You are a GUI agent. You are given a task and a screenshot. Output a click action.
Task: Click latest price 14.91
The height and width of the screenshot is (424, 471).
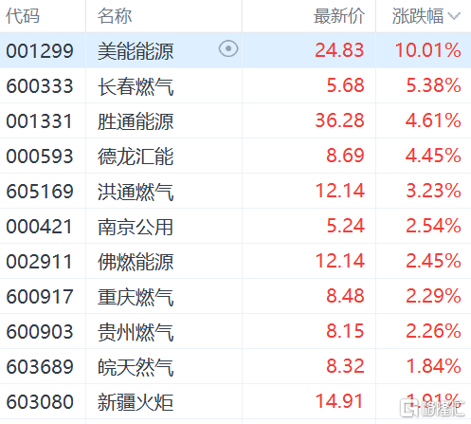[x=339, y=401]
